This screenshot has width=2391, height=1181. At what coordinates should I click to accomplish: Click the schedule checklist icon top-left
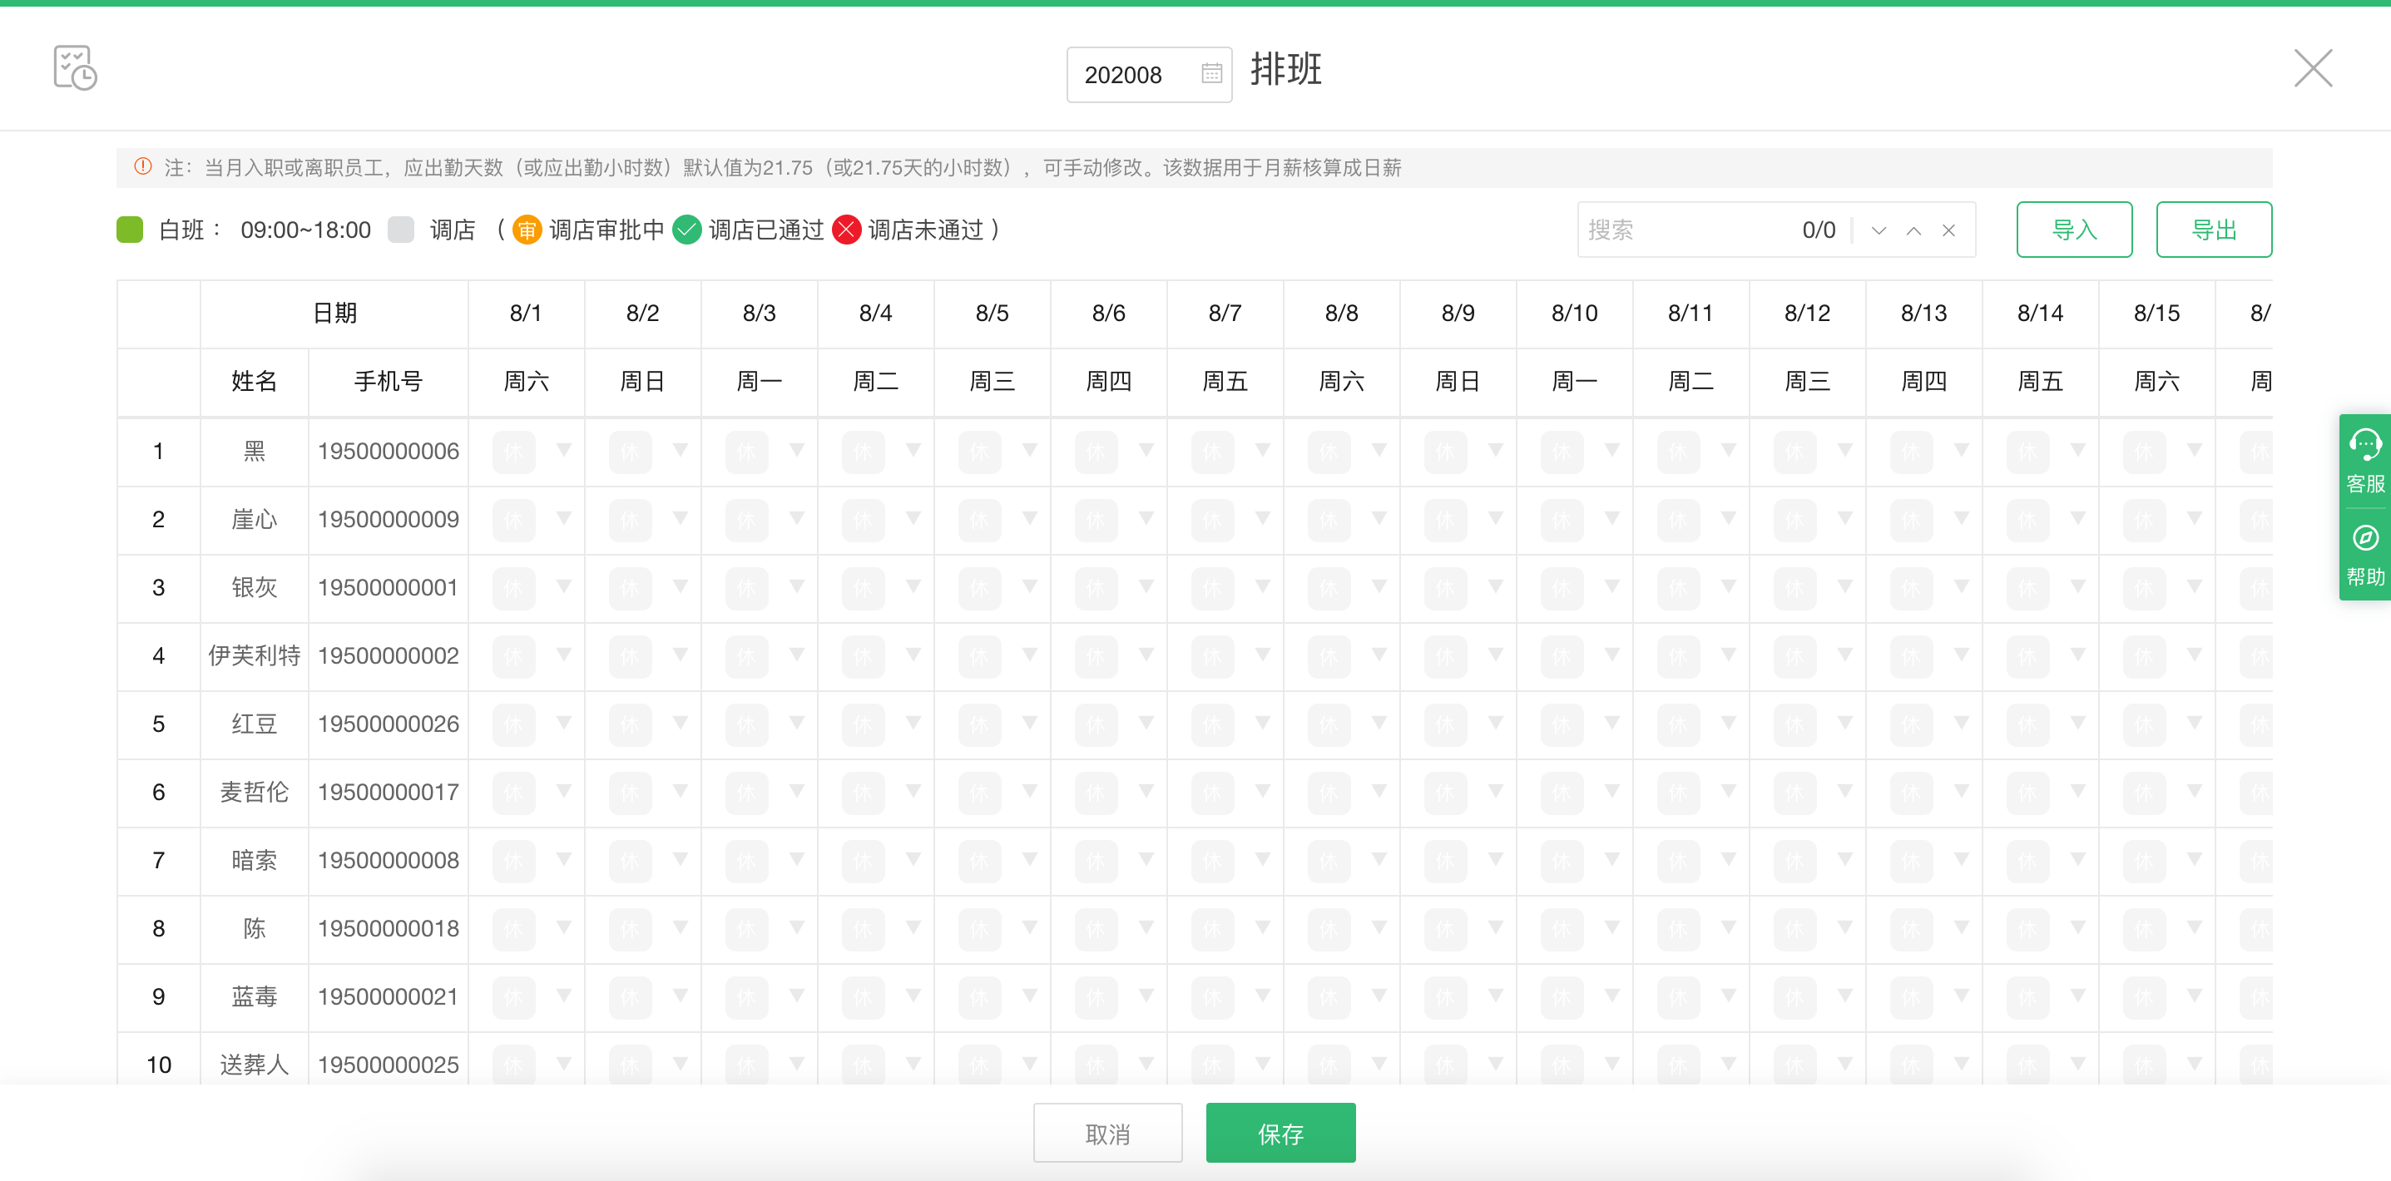click(x=74, y=67)
